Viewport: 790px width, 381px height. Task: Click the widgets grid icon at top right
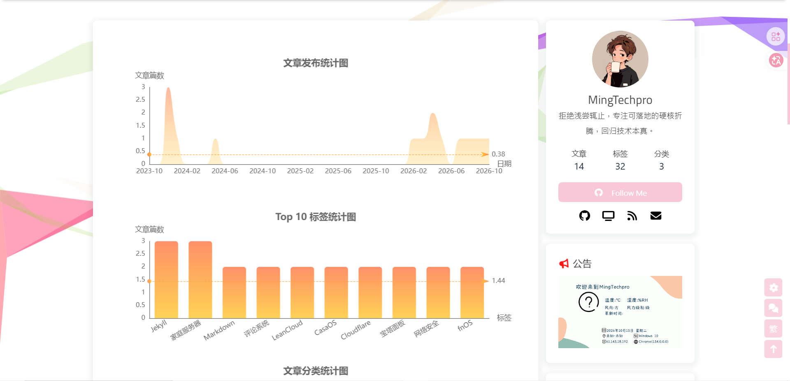pyautogui.click(x=776, y=37)
